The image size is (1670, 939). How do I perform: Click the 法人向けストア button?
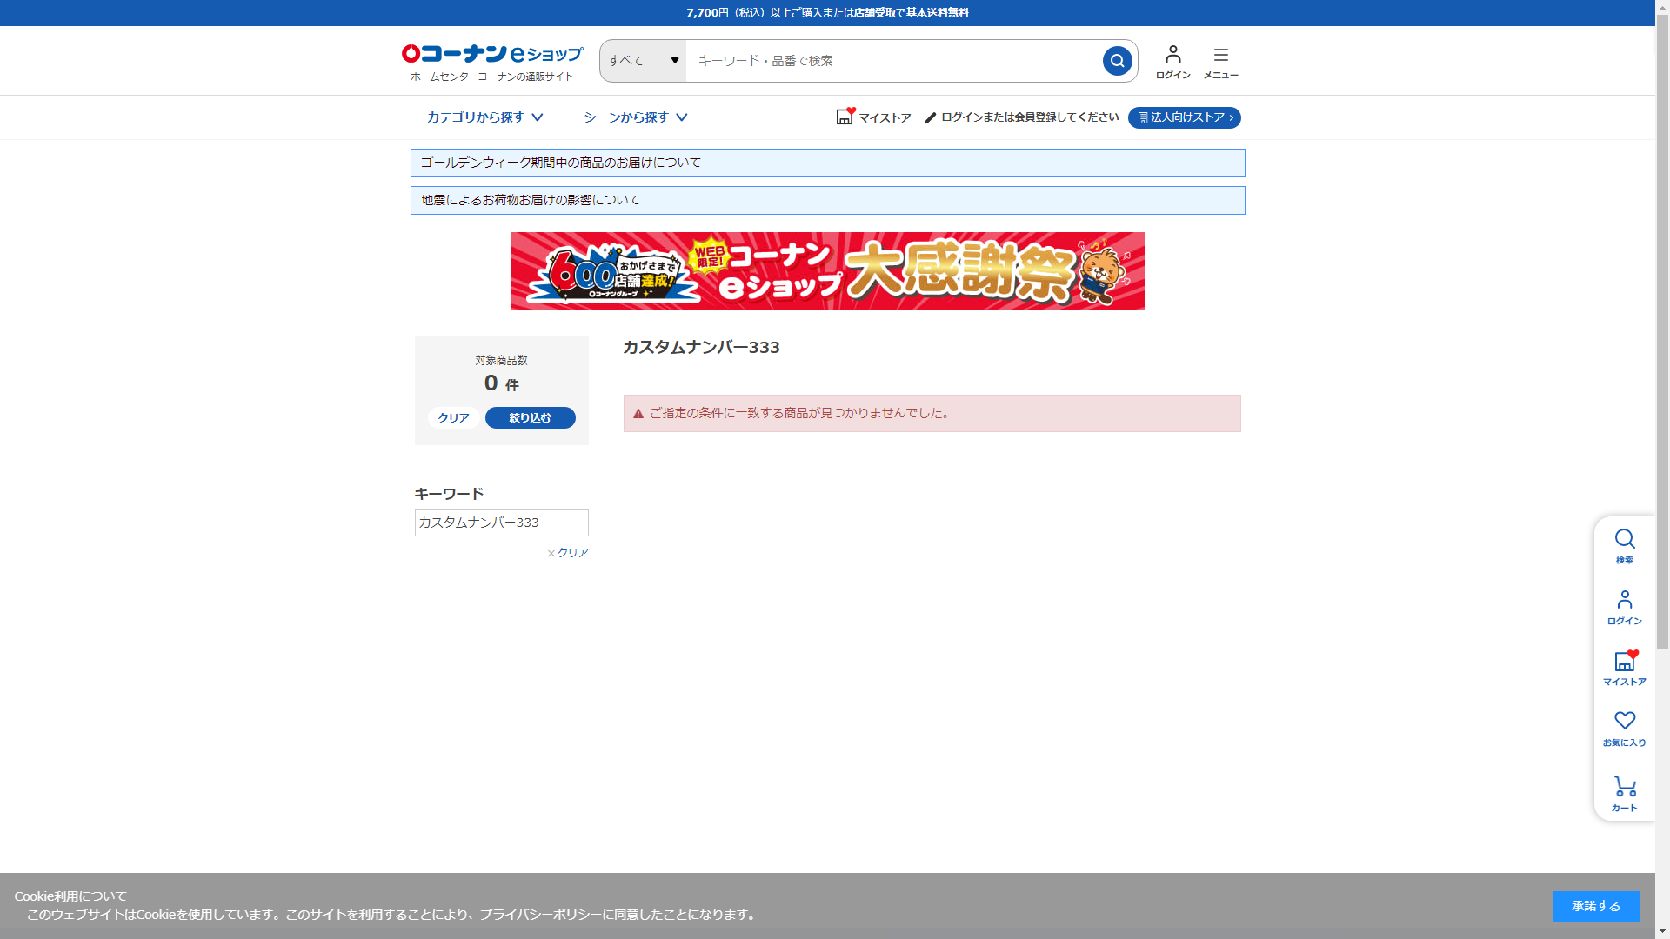tap(1184, 117)
